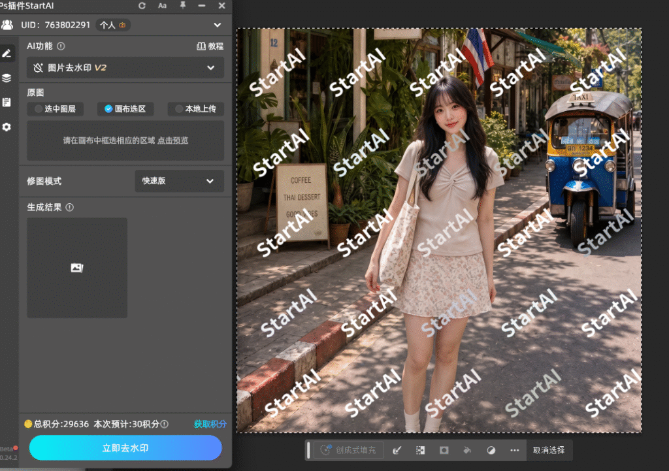Select the brush icon in contextual bar
This screenshot has width=669, height=471.
(x=397, y=450)
